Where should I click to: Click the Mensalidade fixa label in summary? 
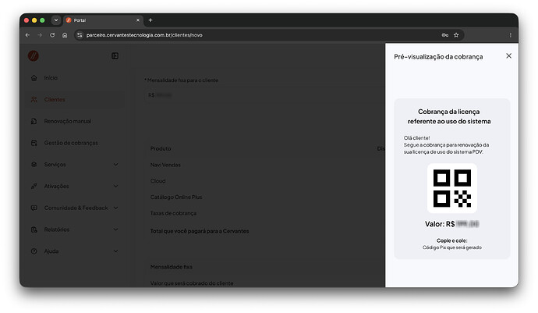point(171,267)
